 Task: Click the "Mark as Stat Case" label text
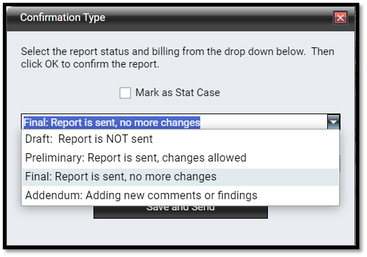point(178,93)
